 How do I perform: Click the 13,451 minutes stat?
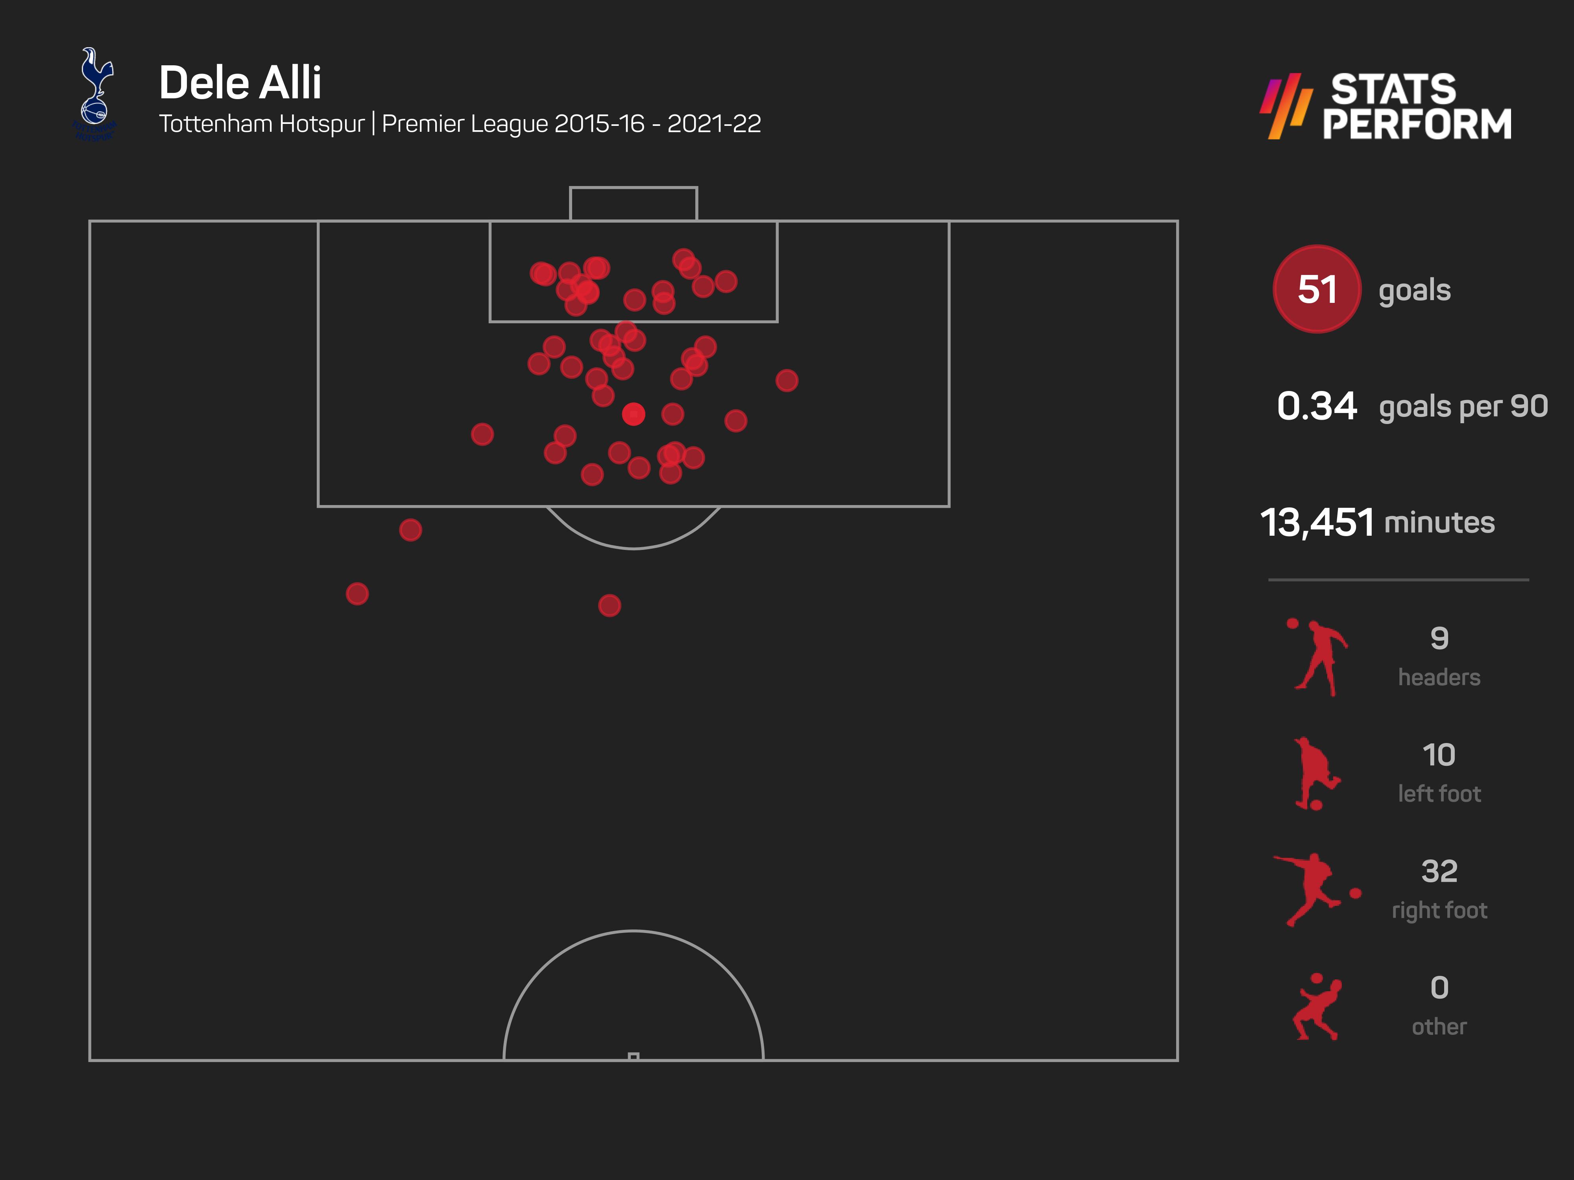click(1377, 522)
